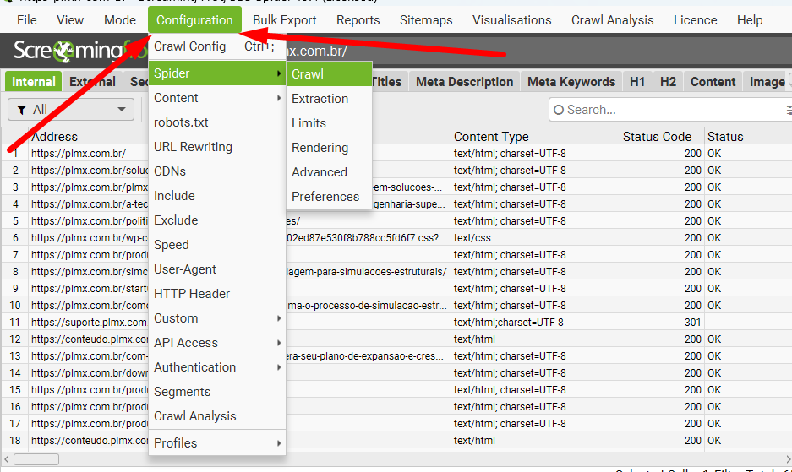Viewport: 792px width, 472px height.
Task: Choose Advanced in Spider submenu
Action: [x=329, y=172]
